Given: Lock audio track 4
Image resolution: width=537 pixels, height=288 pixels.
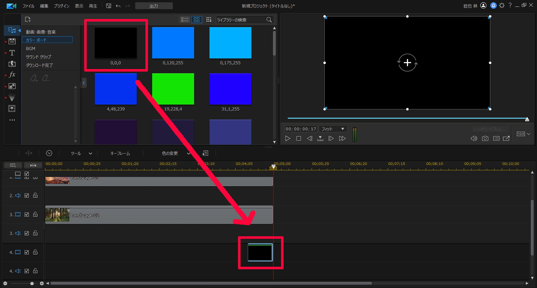Looking at the screenshot, I should coord(35,271).
